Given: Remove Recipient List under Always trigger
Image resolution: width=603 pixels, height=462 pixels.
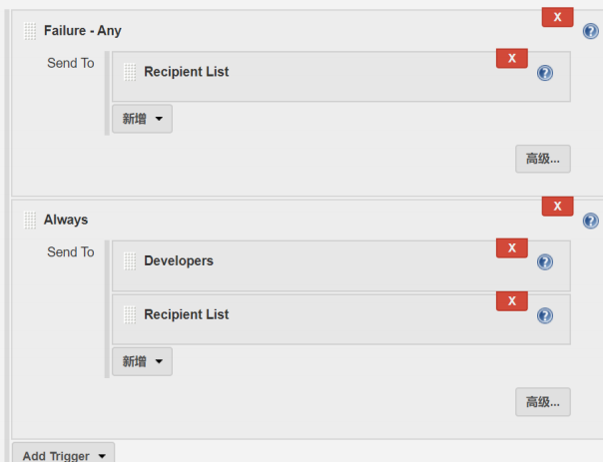Looking at the screenshot, I should 511,301.
